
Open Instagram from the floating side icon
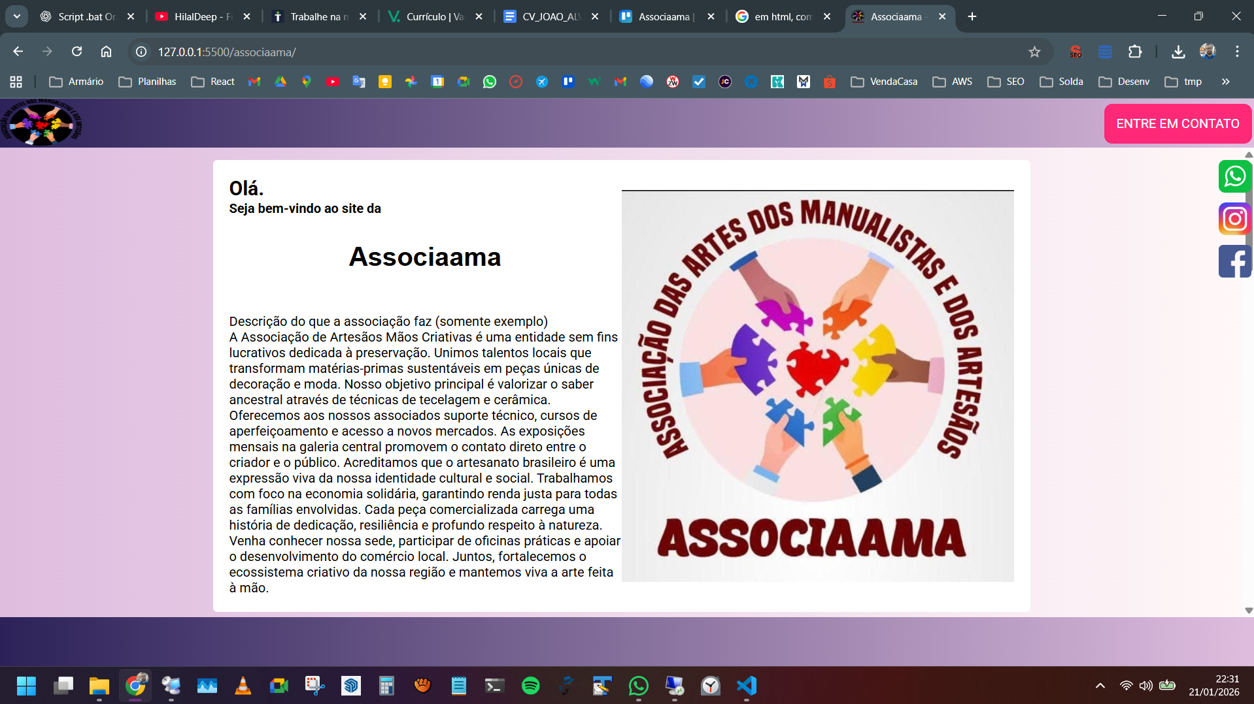[1234, 219]
